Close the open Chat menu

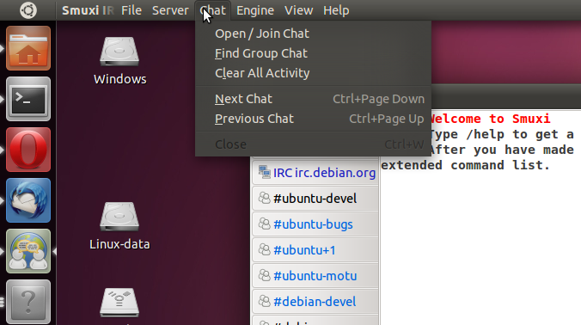pos(212,10)
